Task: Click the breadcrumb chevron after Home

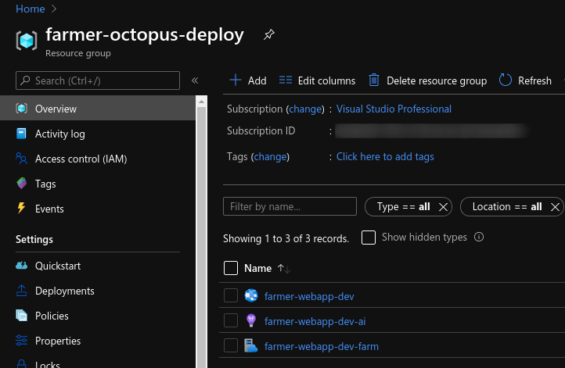Action: pos(54,9)
